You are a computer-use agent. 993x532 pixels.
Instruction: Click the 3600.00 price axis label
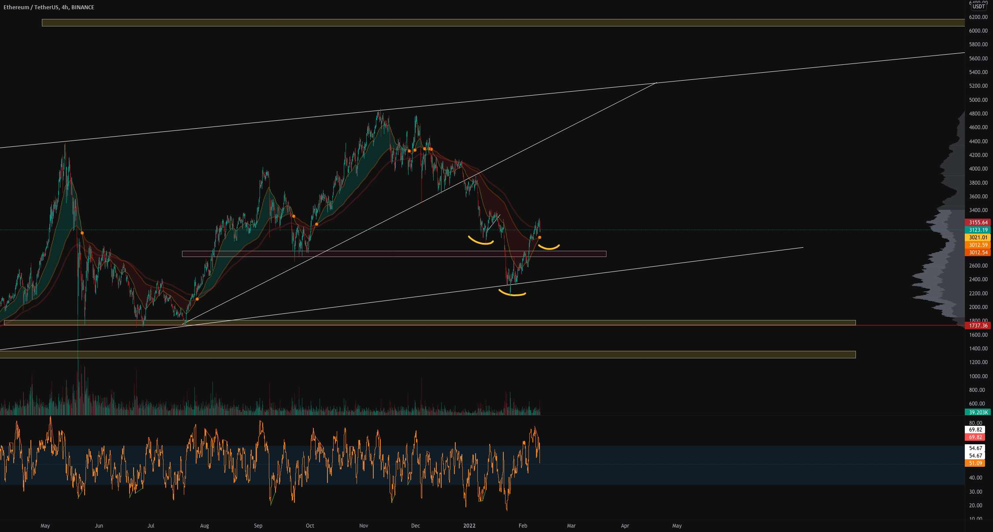978,197
